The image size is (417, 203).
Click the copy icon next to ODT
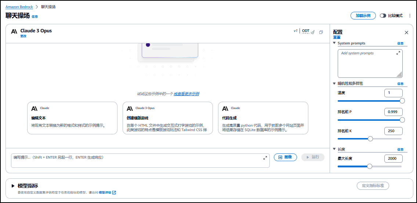point(321,32)
